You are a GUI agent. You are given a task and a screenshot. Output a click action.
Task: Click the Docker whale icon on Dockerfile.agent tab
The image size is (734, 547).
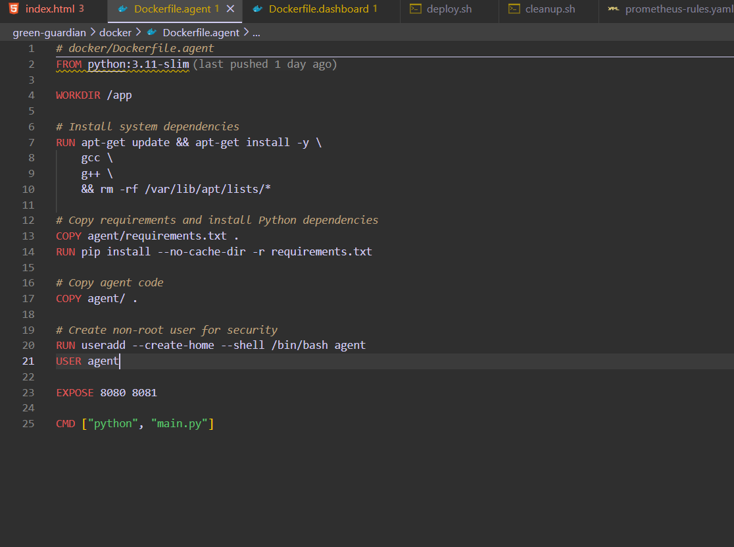[x=123, y=9]
